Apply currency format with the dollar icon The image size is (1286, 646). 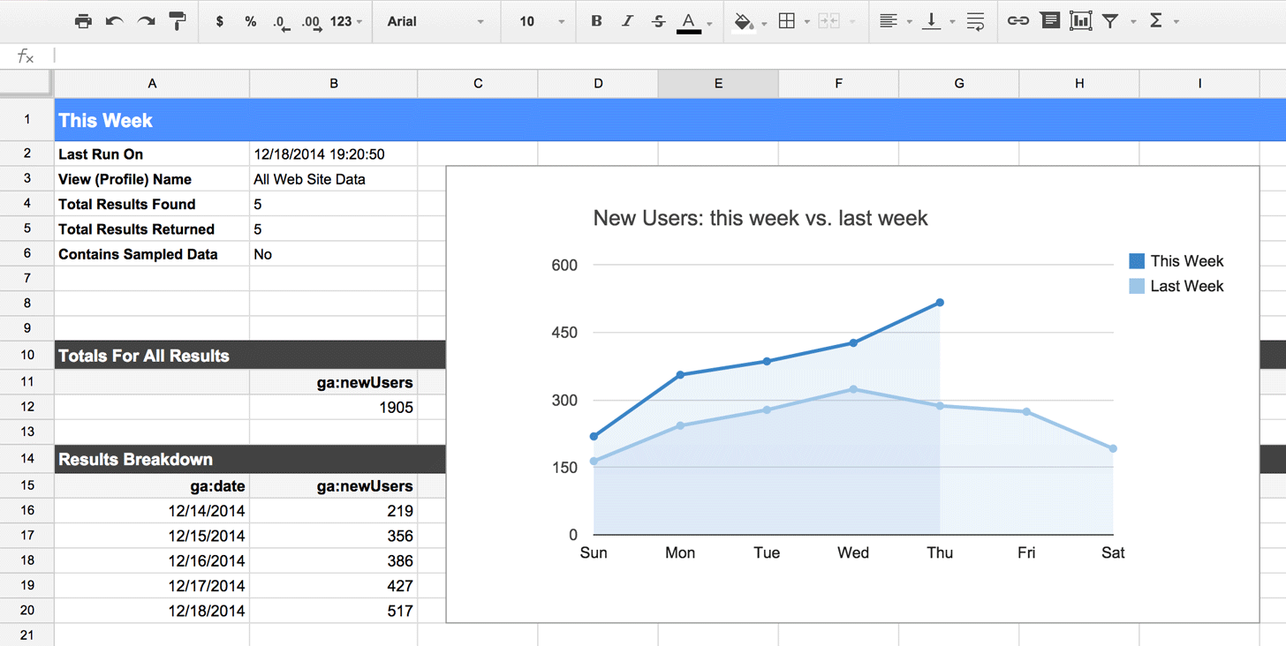pyautogui.click(x=219, y=20)
